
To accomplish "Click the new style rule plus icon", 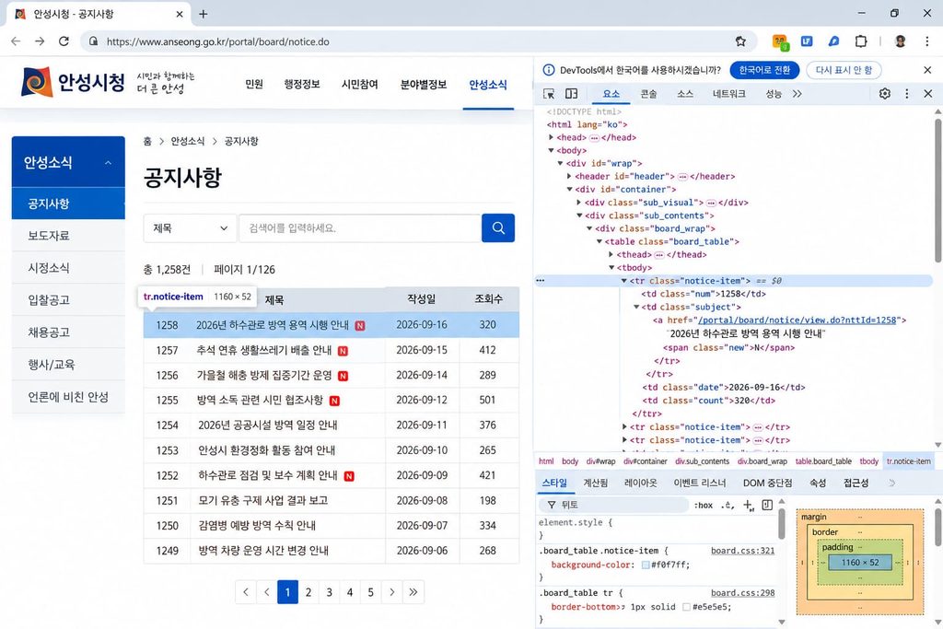I will 748,505.
